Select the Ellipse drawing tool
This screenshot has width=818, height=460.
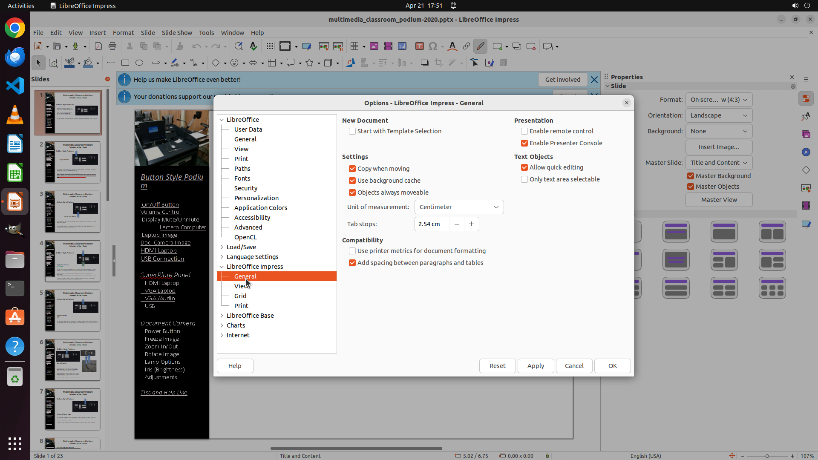[139, 63]
